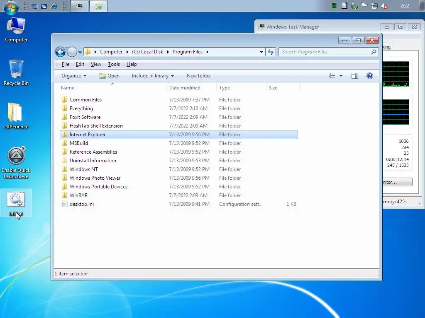Select the Windows Portable Devices folder
Image resolution: width=425 pixels, height=318 pixels.
[x=179, y=187]
